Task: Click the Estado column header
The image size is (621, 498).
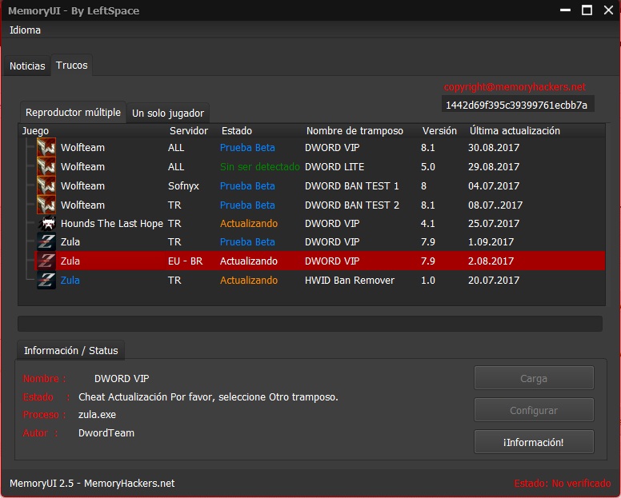Action: coord(236,130)
